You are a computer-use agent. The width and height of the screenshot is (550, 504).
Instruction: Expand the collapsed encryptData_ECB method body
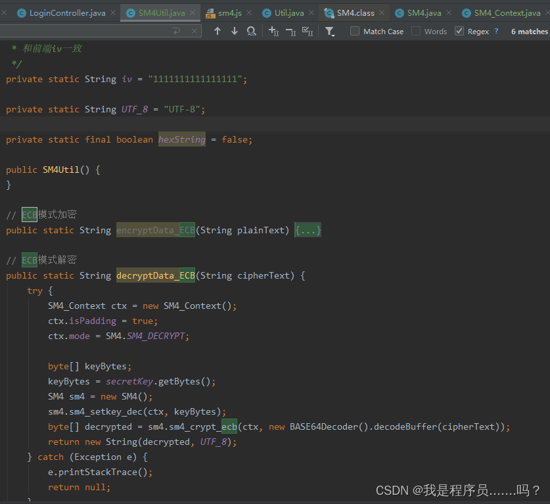308,230
